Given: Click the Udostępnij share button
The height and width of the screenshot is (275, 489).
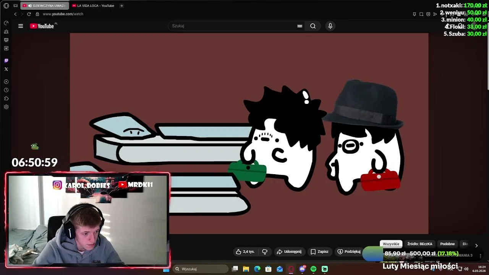Looking at the screenshot, I should 289,252.
